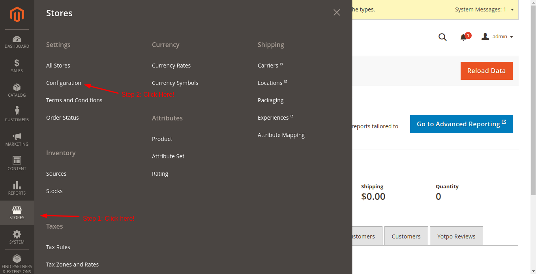Open the Sales sidebar menu
Screen dimensions: 536x274
[x=17, y=66]
